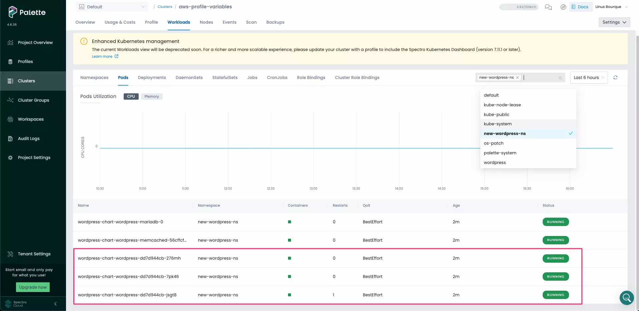Open cluster Settings
The image size is (639, 311).
[x=614, y=22]
